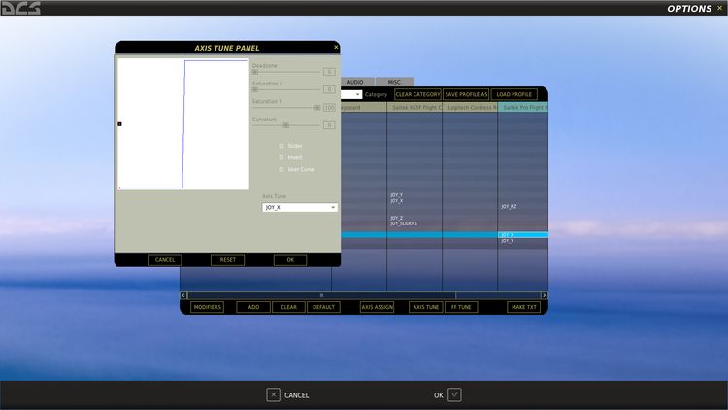Screen dimensions: 728x410
Task: Click the CLEAR CATEGORY button
Action: 417,94
